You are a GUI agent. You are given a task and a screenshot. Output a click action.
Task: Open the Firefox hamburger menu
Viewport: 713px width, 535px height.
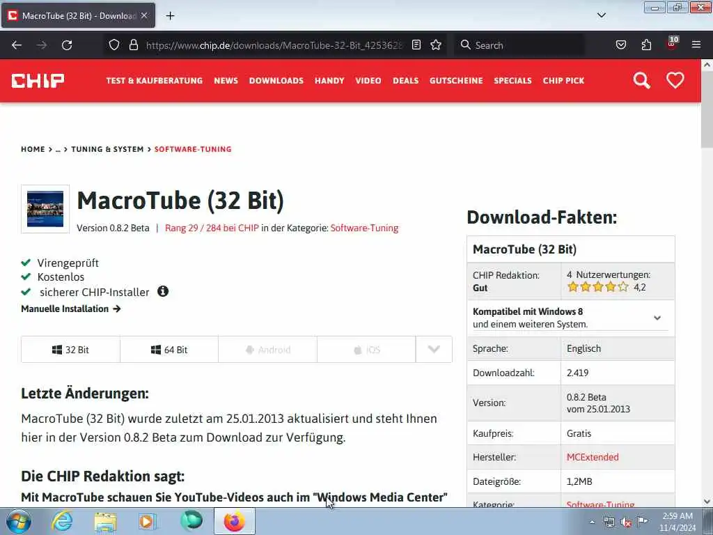pyautogui.click(x=696, y=45)
